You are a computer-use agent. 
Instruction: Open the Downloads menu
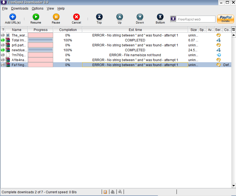tap(20, 8)
